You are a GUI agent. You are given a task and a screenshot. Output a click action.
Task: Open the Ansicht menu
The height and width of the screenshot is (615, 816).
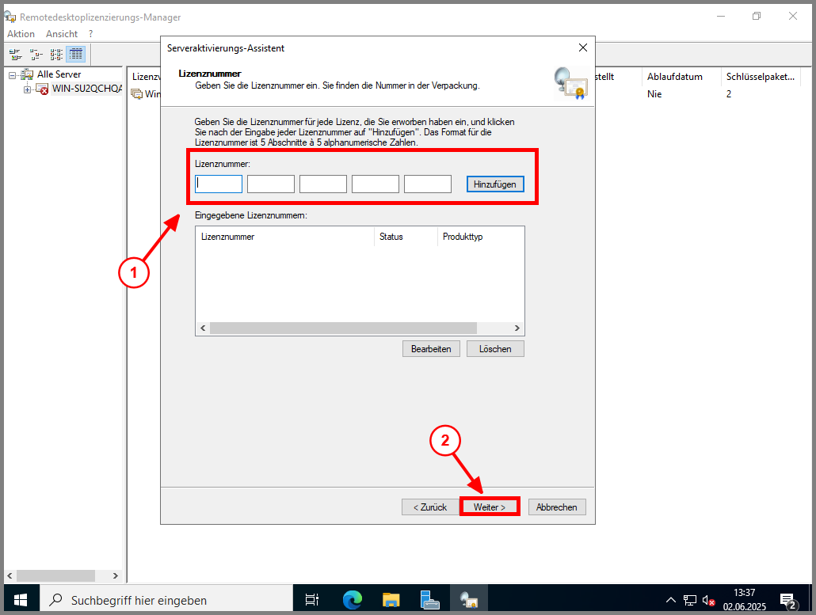[62, 34]
